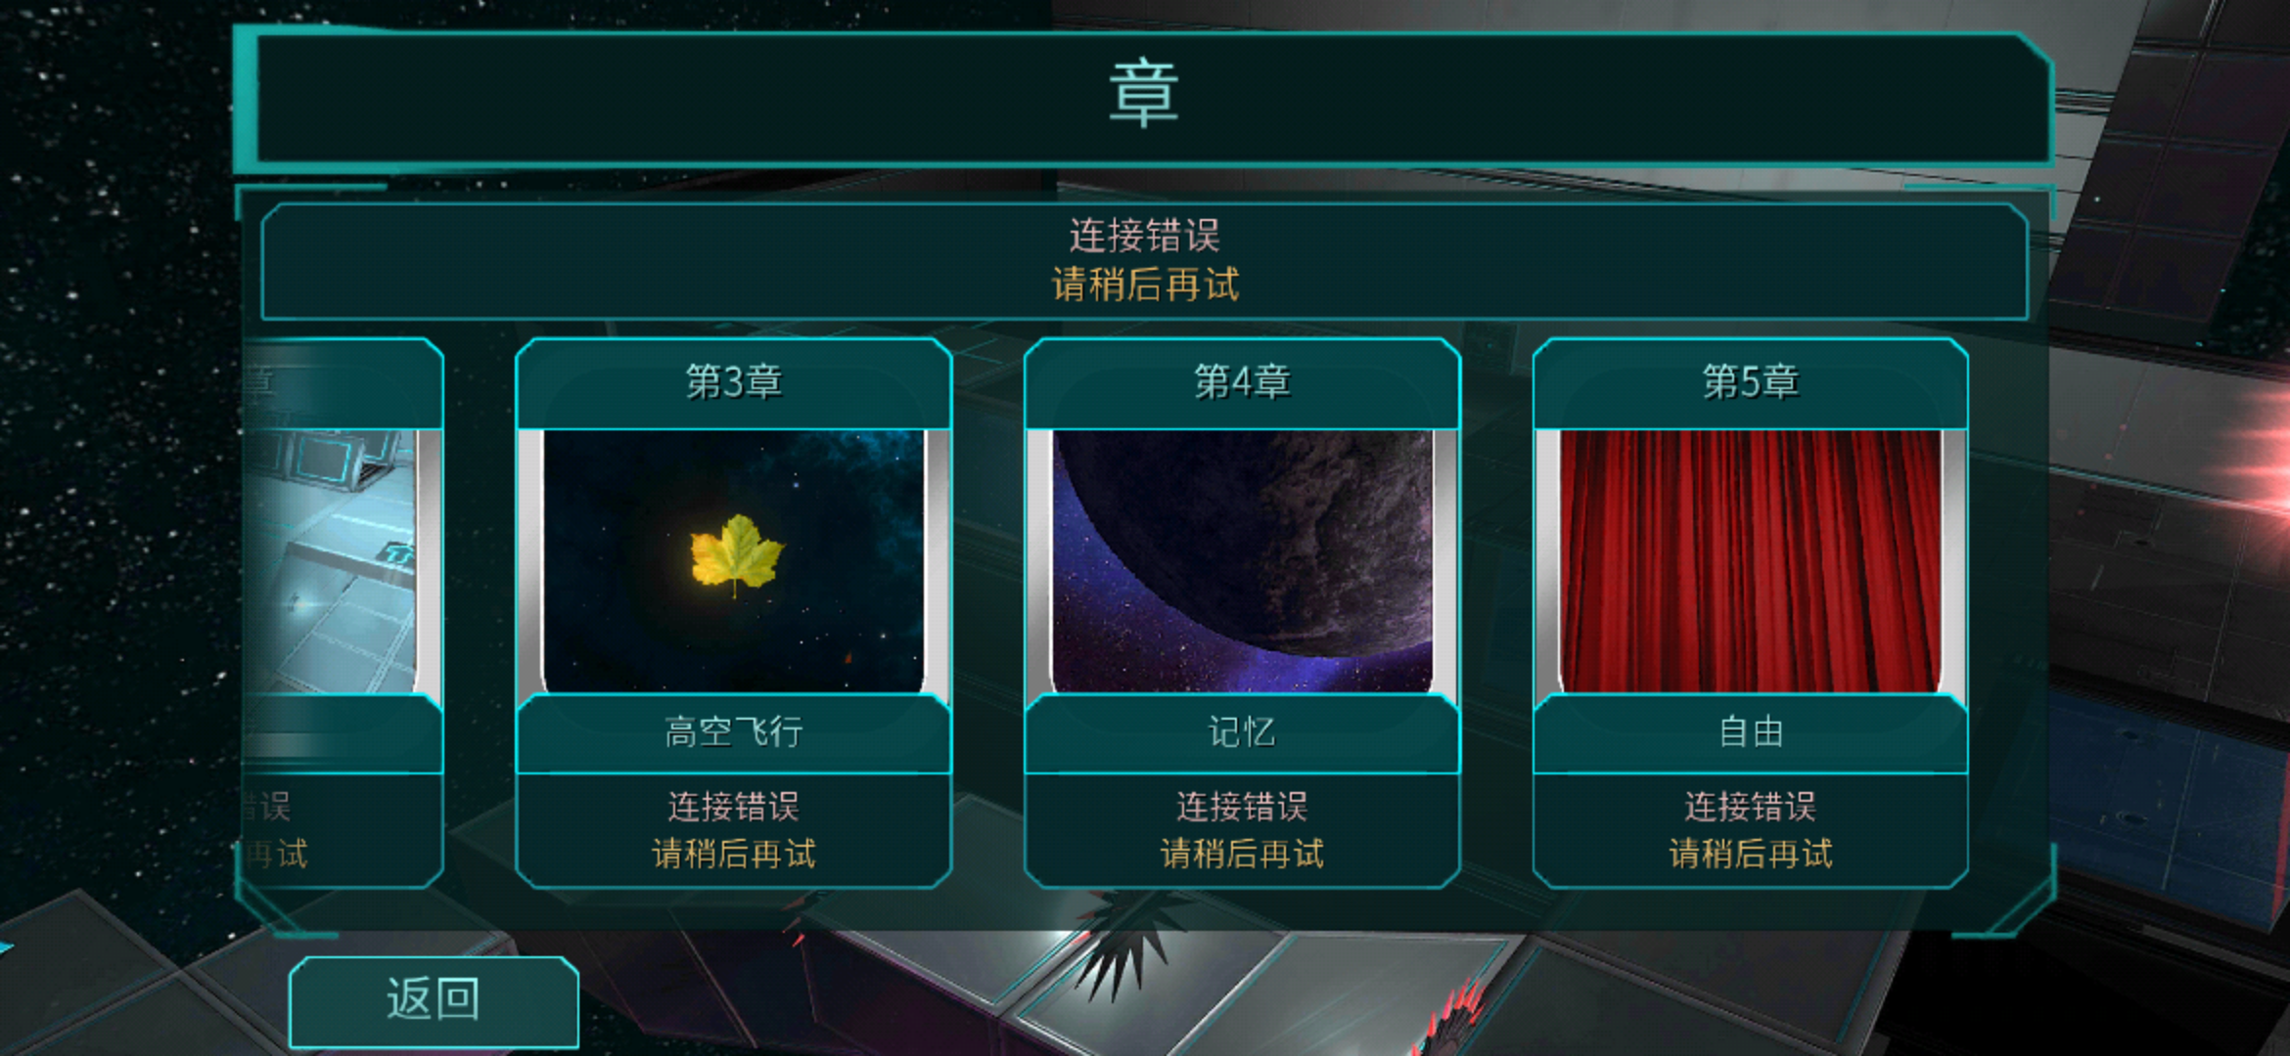
Task: Tap the connection error banner at top
Action: click(1144, 261)
